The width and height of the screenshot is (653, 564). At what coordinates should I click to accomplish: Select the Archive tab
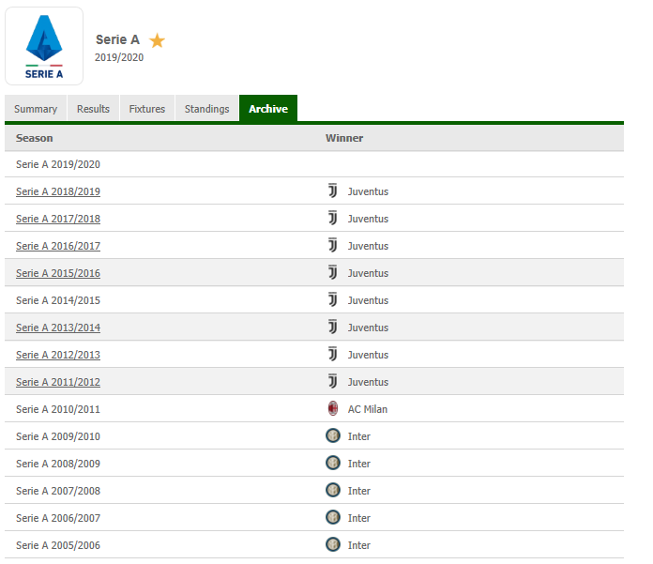click(268, 109)
